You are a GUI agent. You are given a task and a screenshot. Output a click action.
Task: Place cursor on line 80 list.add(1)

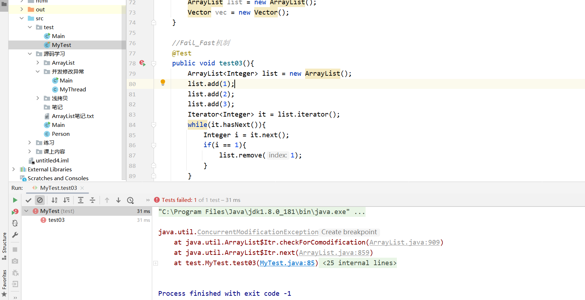211,84
